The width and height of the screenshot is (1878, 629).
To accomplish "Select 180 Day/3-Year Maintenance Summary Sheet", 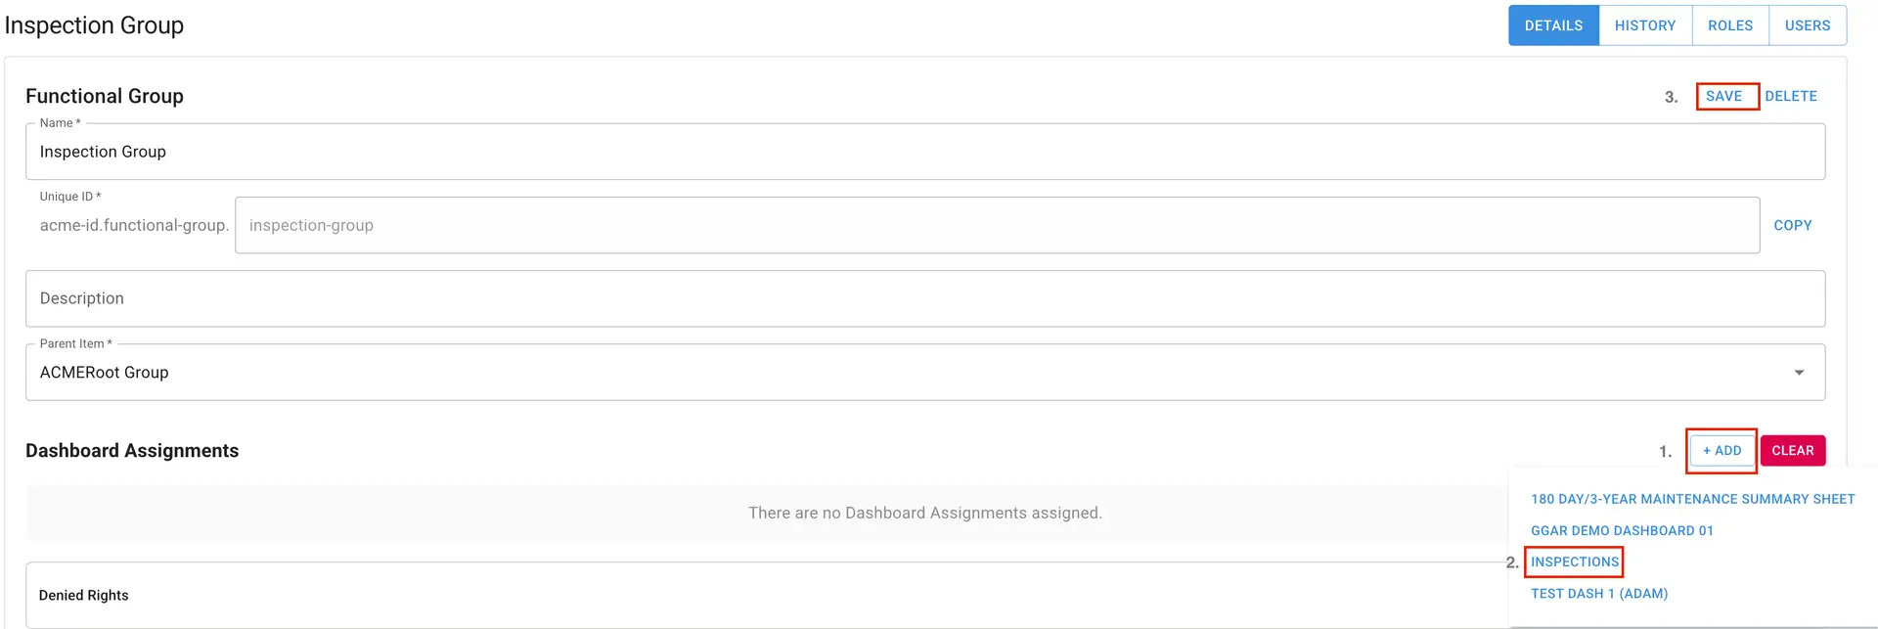I will tap(1692, 499).
